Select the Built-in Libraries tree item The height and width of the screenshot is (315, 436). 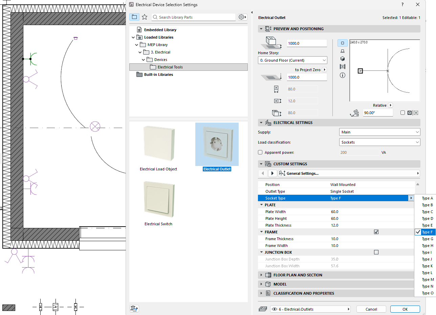click(x=158, y=75)
